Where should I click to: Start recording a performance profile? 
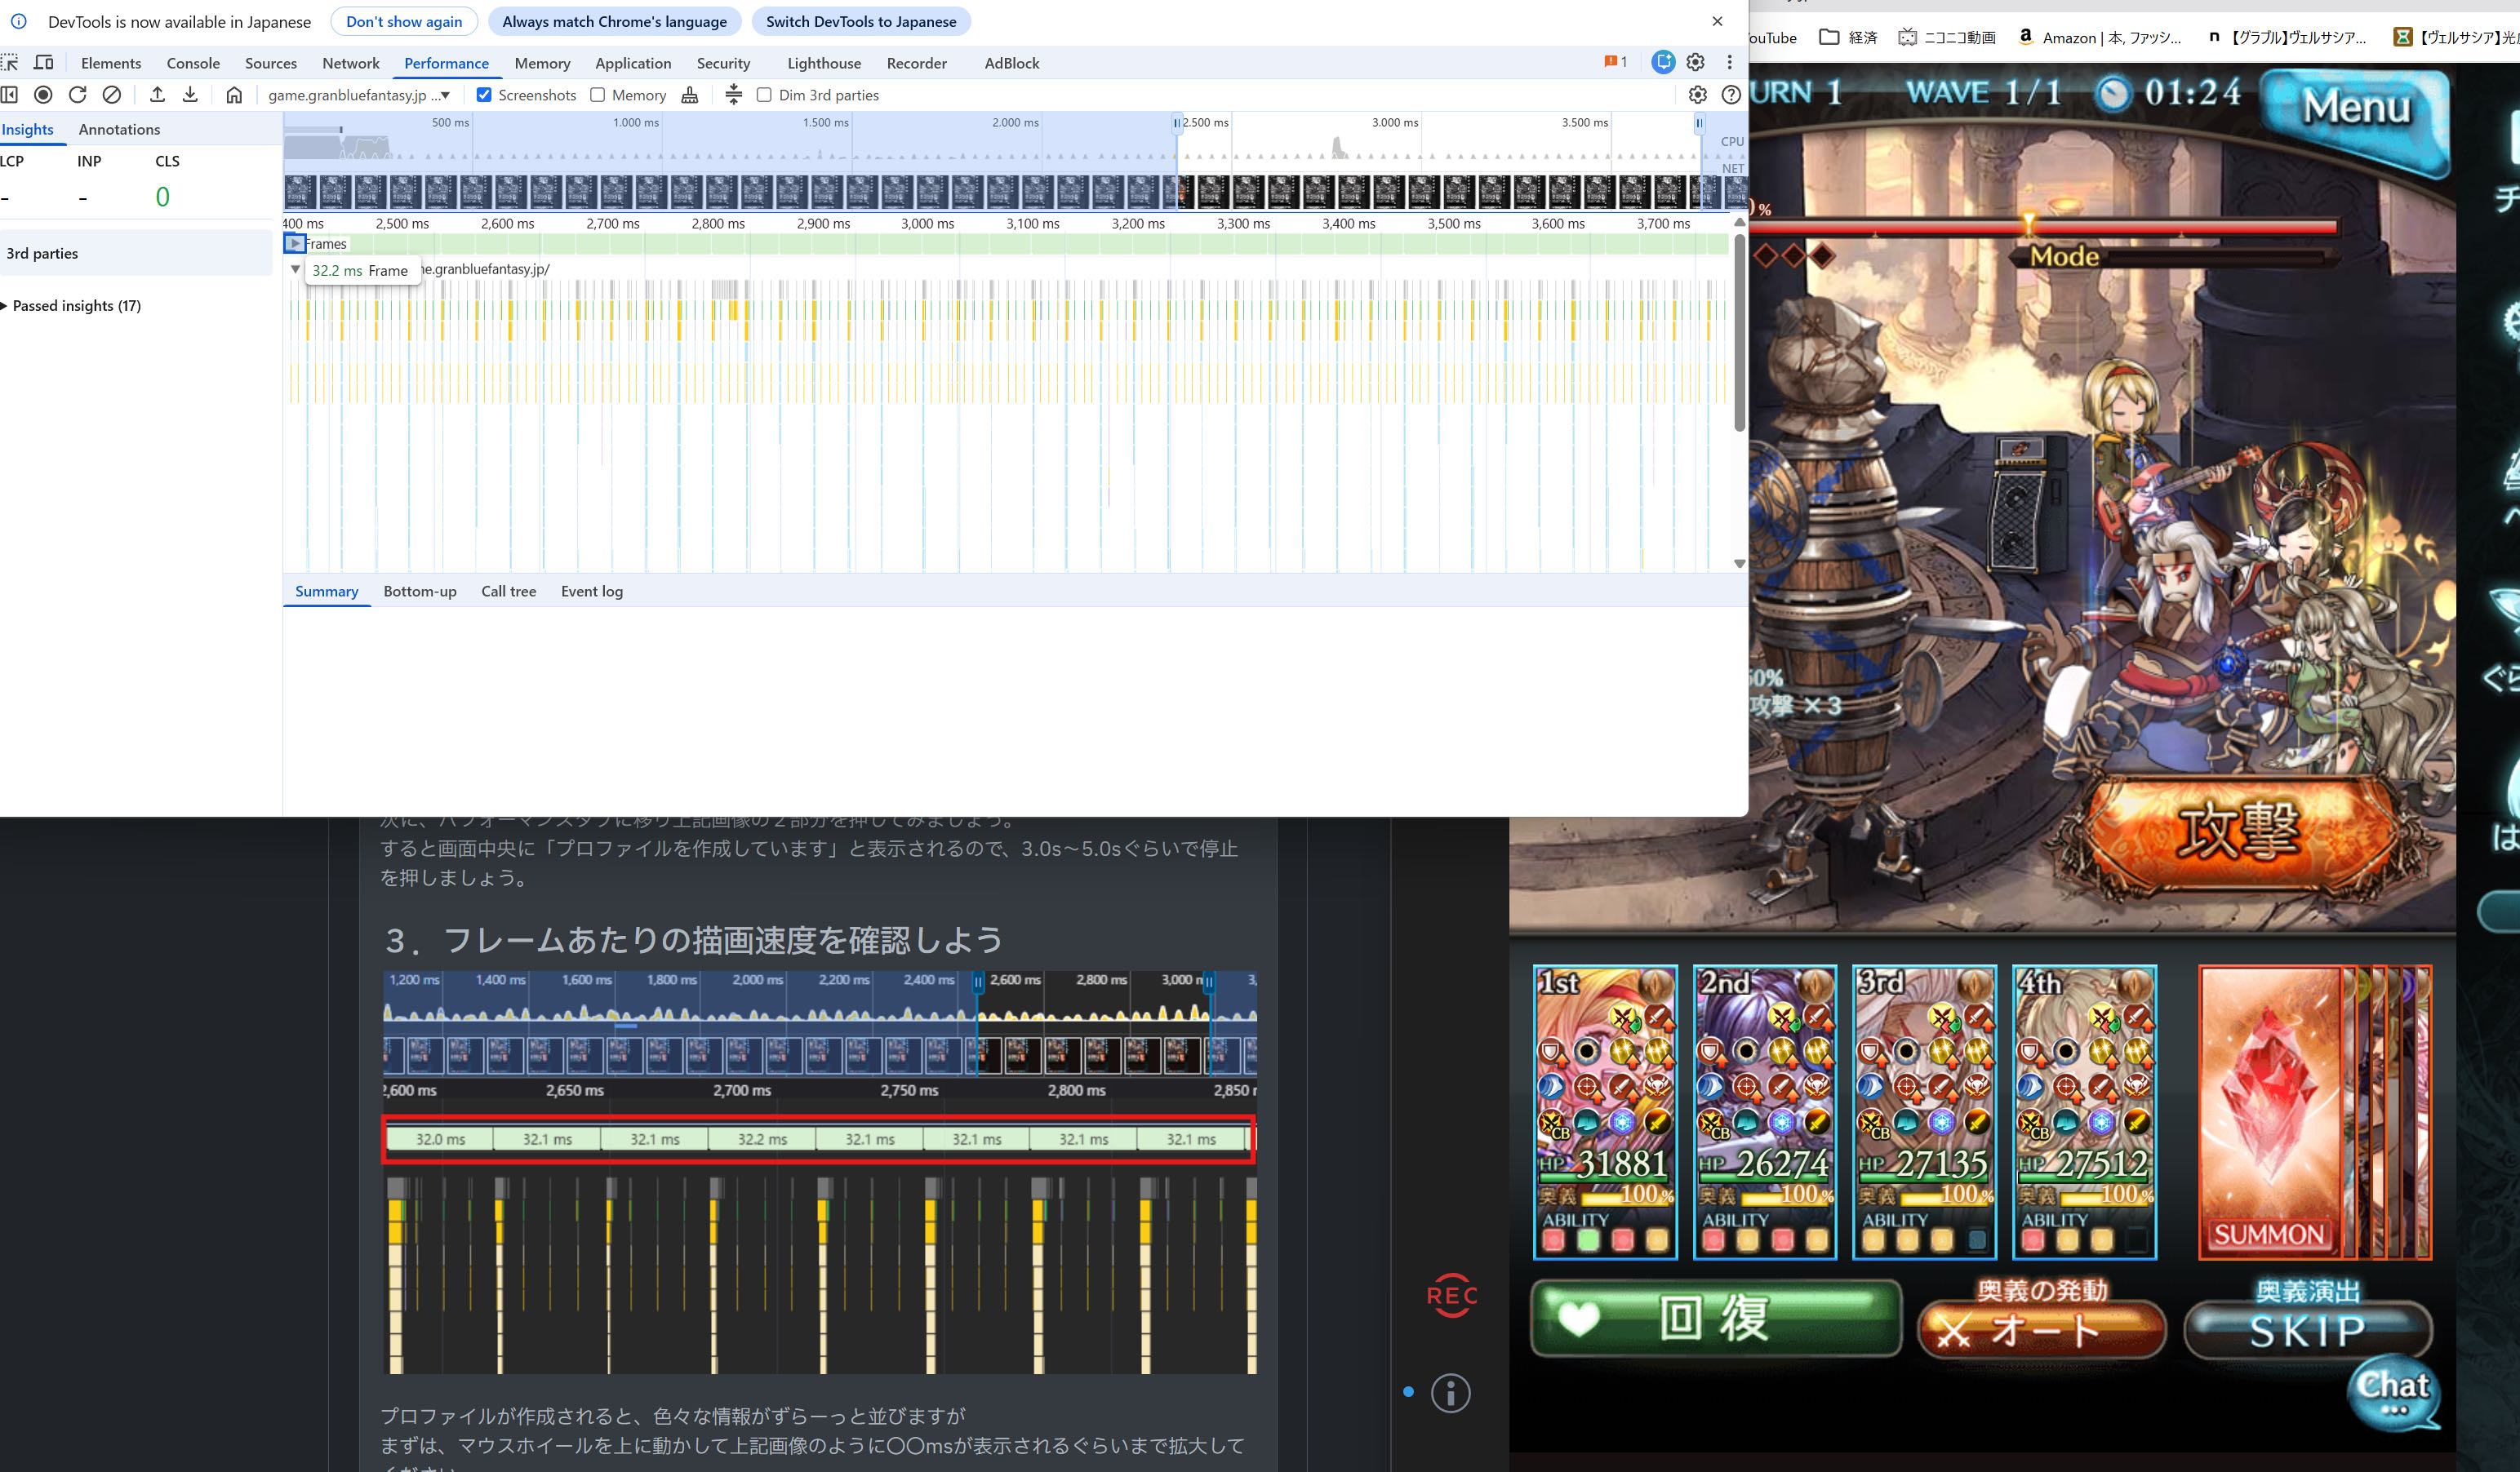tap(43, 95)
